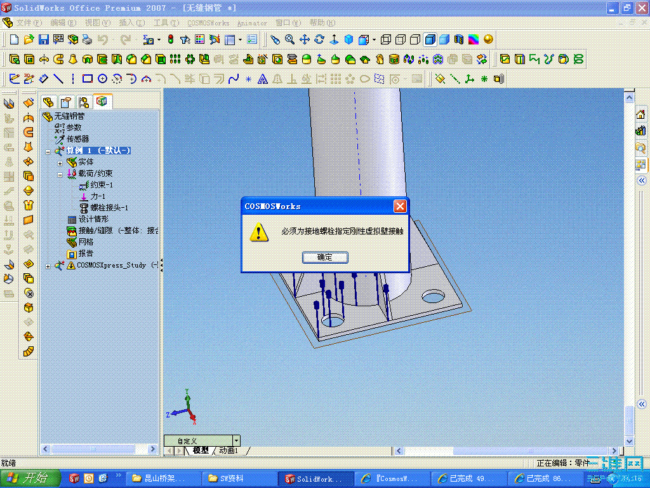Image resolution: width=650 pixels, height=488 pixels.
Task: Switch to Hidden Lines Removed display
Action: coord(415,39)
